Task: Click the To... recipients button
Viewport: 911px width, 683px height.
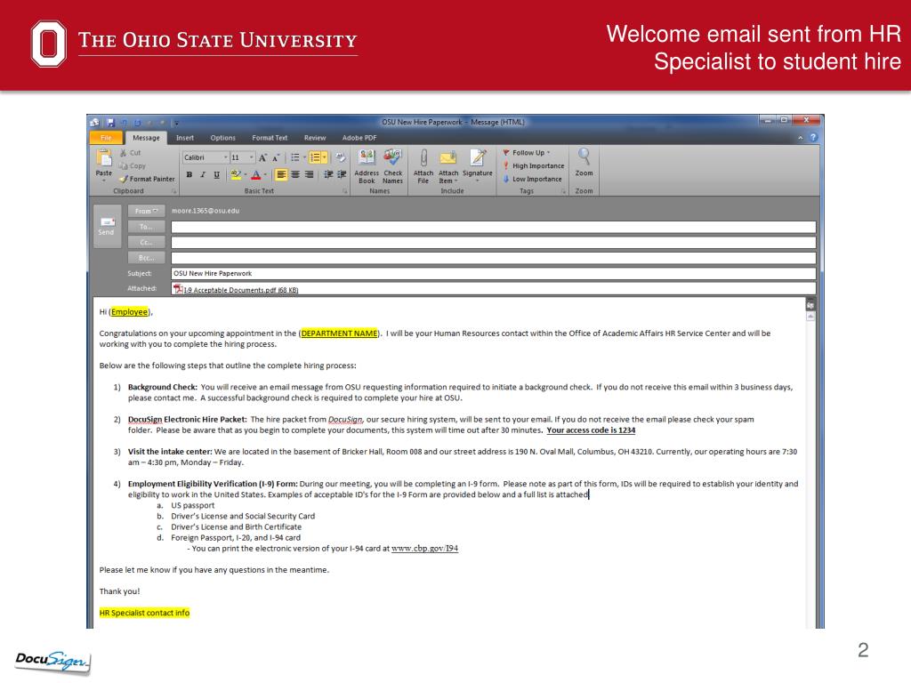Action: point(147,227)
